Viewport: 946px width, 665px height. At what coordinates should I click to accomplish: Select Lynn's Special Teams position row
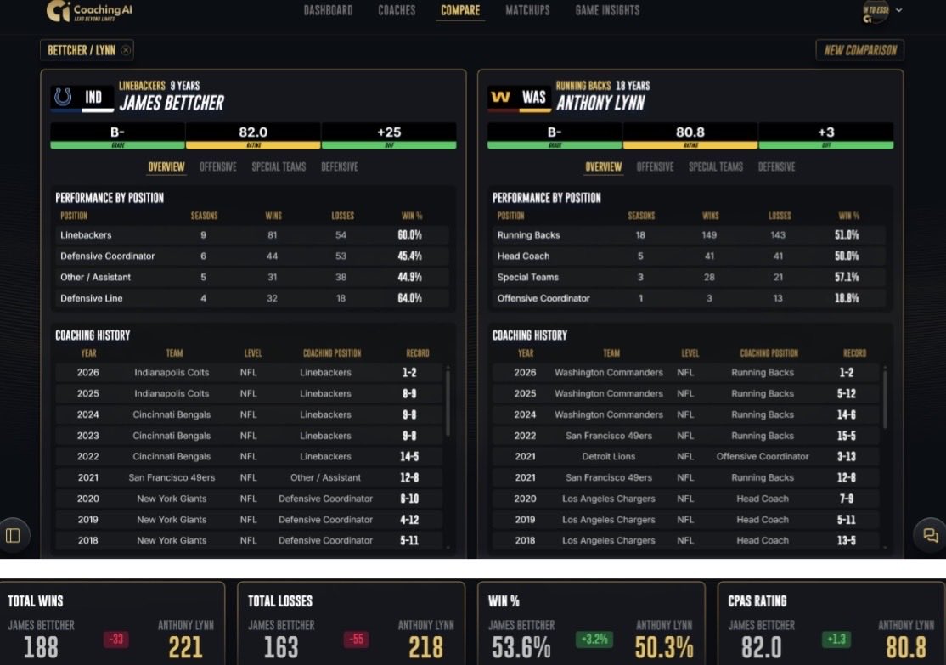click(x=689, y=277)
